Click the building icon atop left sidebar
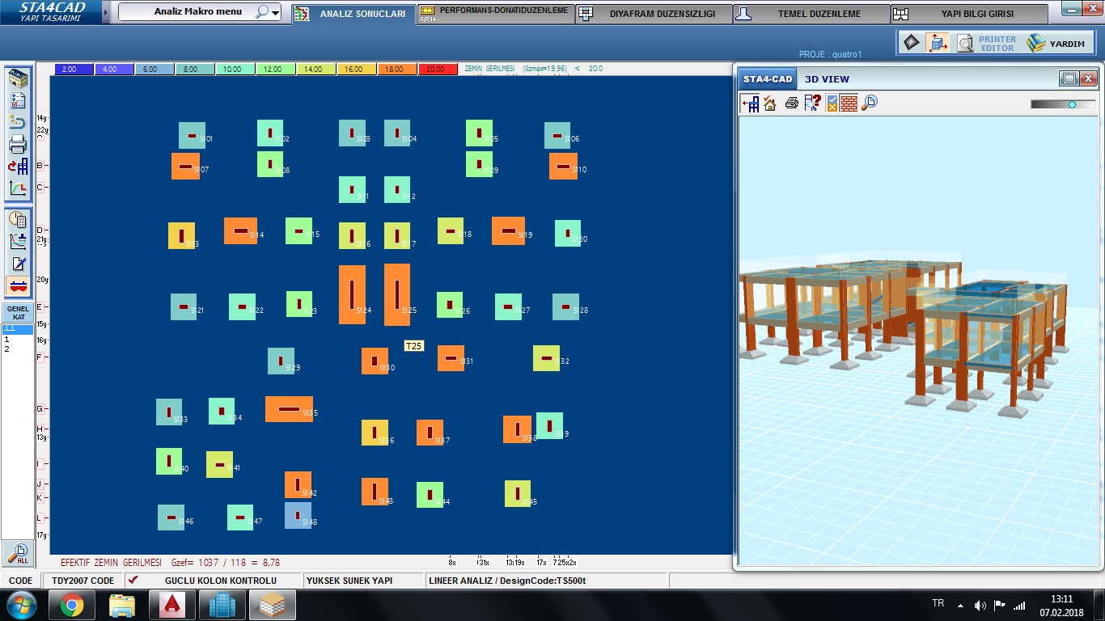1105x621 pixels. pyautogui.click(x=18, y=79)
